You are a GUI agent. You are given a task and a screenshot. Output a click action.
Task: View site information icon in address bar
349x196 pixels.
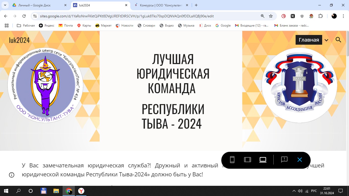pos(35,16)
